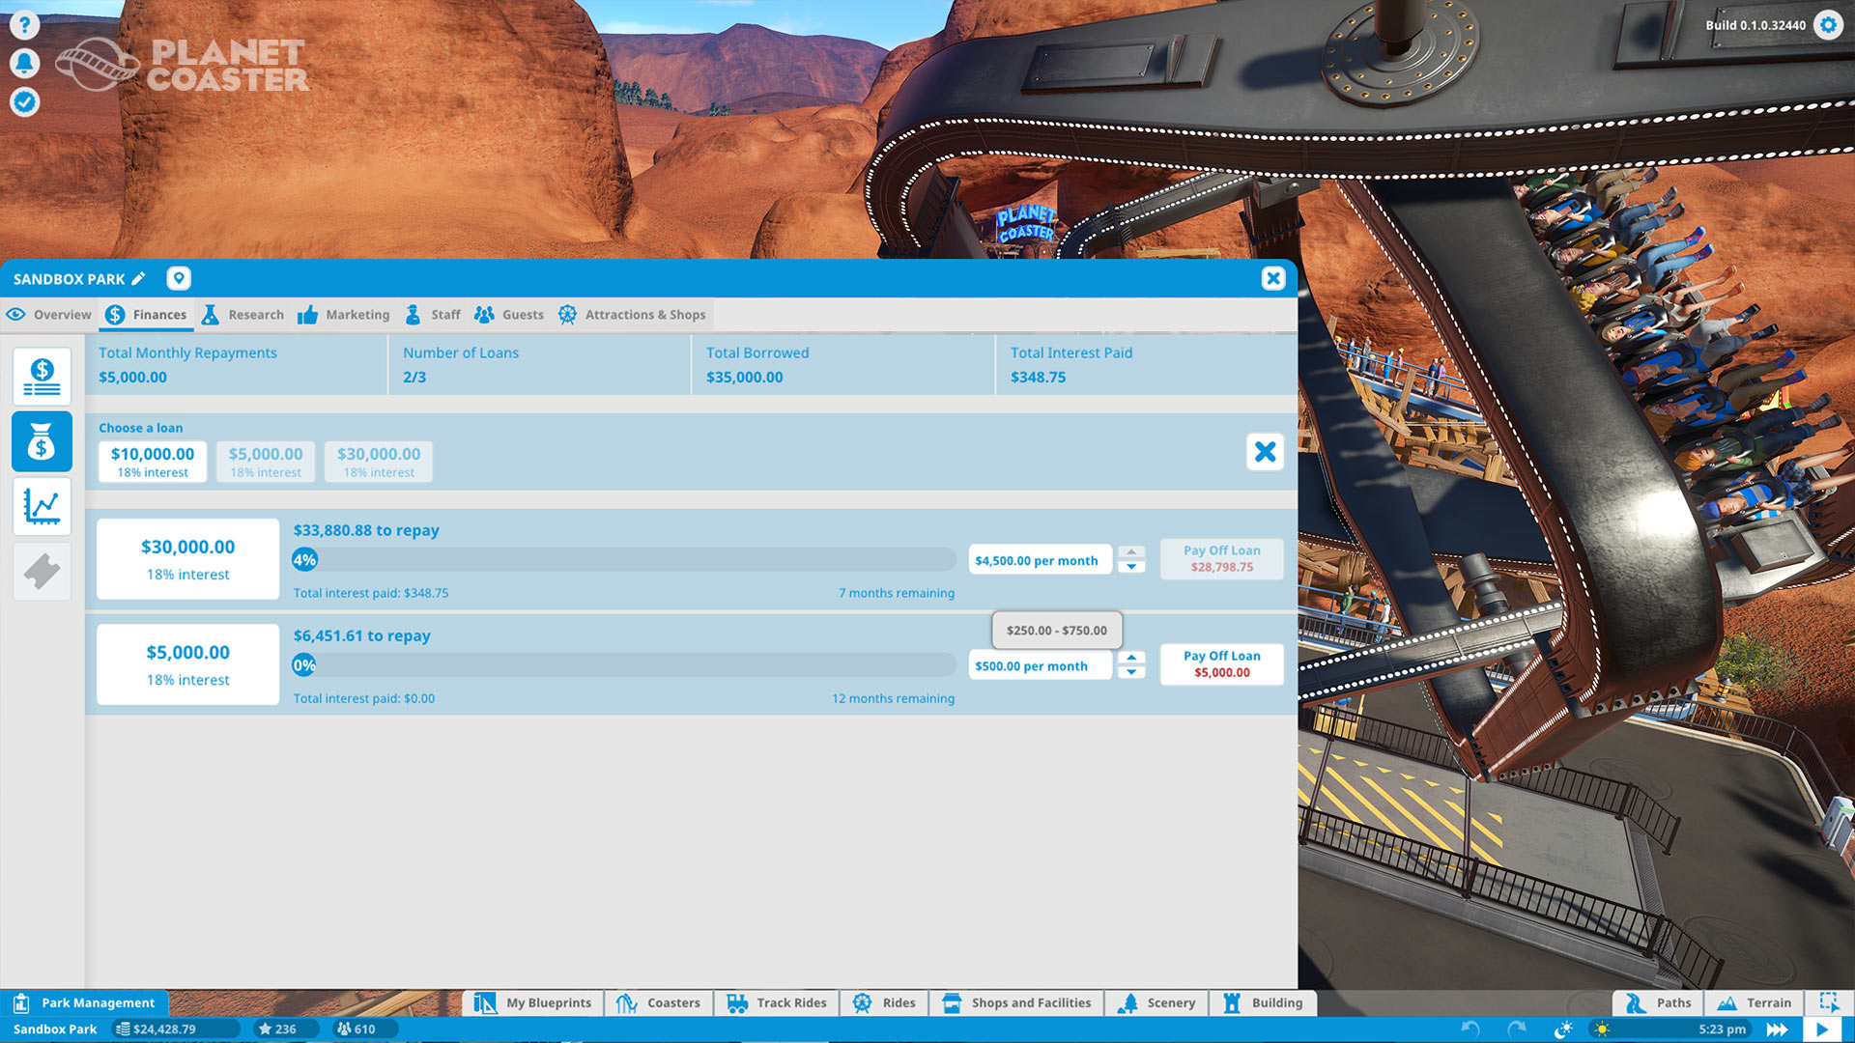Close the Sandbox Park management panel

(1273, 278)
